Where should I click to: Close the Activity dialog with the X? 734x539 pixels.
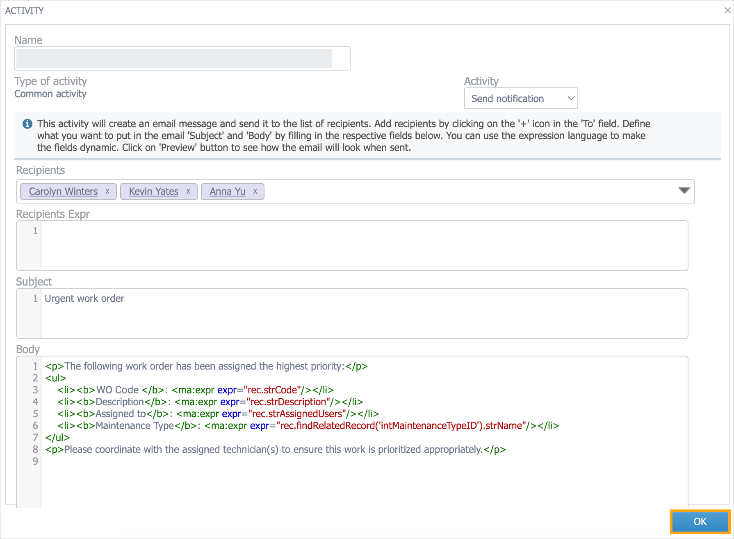[727, 10]
